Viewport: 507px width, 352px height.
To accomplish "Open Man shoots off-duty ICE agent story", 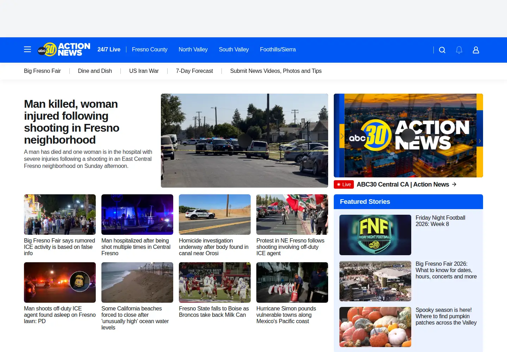I will [x=60, y=315].
